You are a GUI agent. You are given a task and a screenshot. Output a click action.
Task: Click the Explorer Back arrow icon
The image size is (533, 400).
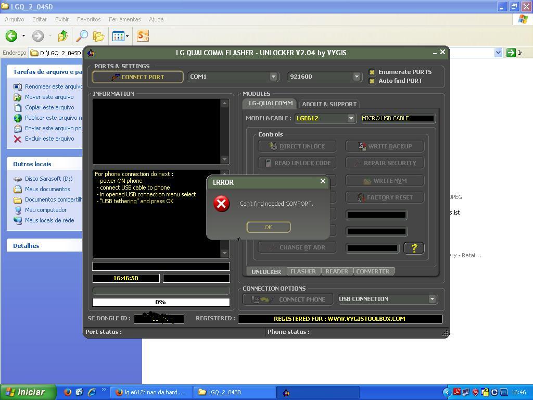click(x=11, y=36)
